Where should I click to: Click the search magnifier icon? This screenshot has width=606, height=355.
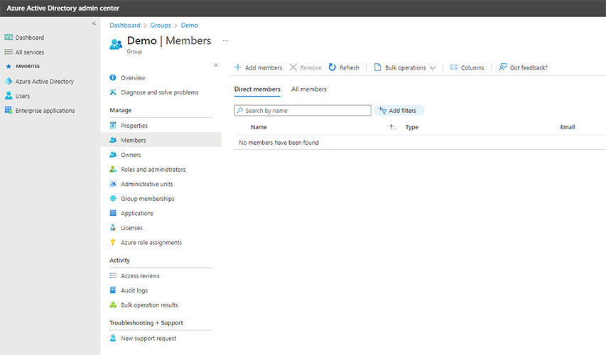[x=240, y=111]
